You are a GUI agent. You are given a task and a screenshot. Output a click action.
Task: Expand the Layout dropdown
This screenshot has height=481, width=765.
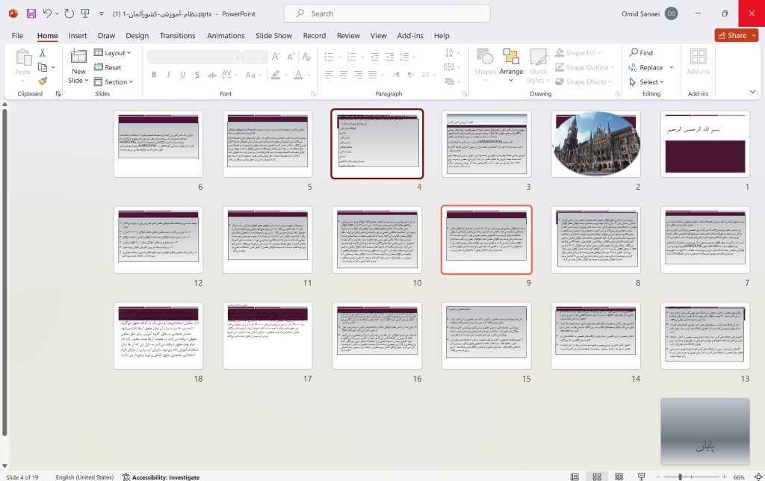[x=112, y=53]
